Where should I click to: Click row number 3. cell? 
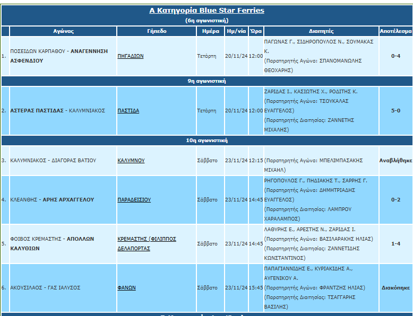point(5,161)
